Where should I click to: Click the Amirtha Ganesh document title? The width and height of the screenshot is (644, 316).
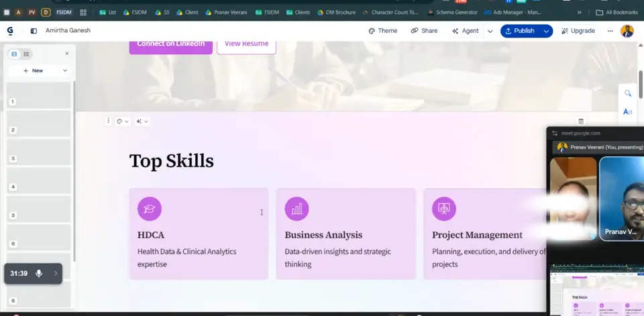tap(68, 31)
